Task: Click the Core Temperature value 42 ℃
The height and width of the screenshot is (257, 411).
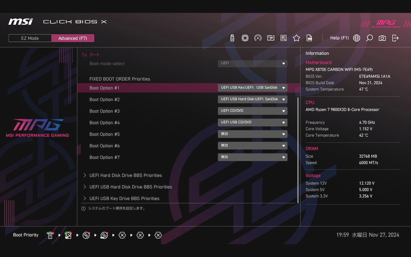Action: pos(364,136)
